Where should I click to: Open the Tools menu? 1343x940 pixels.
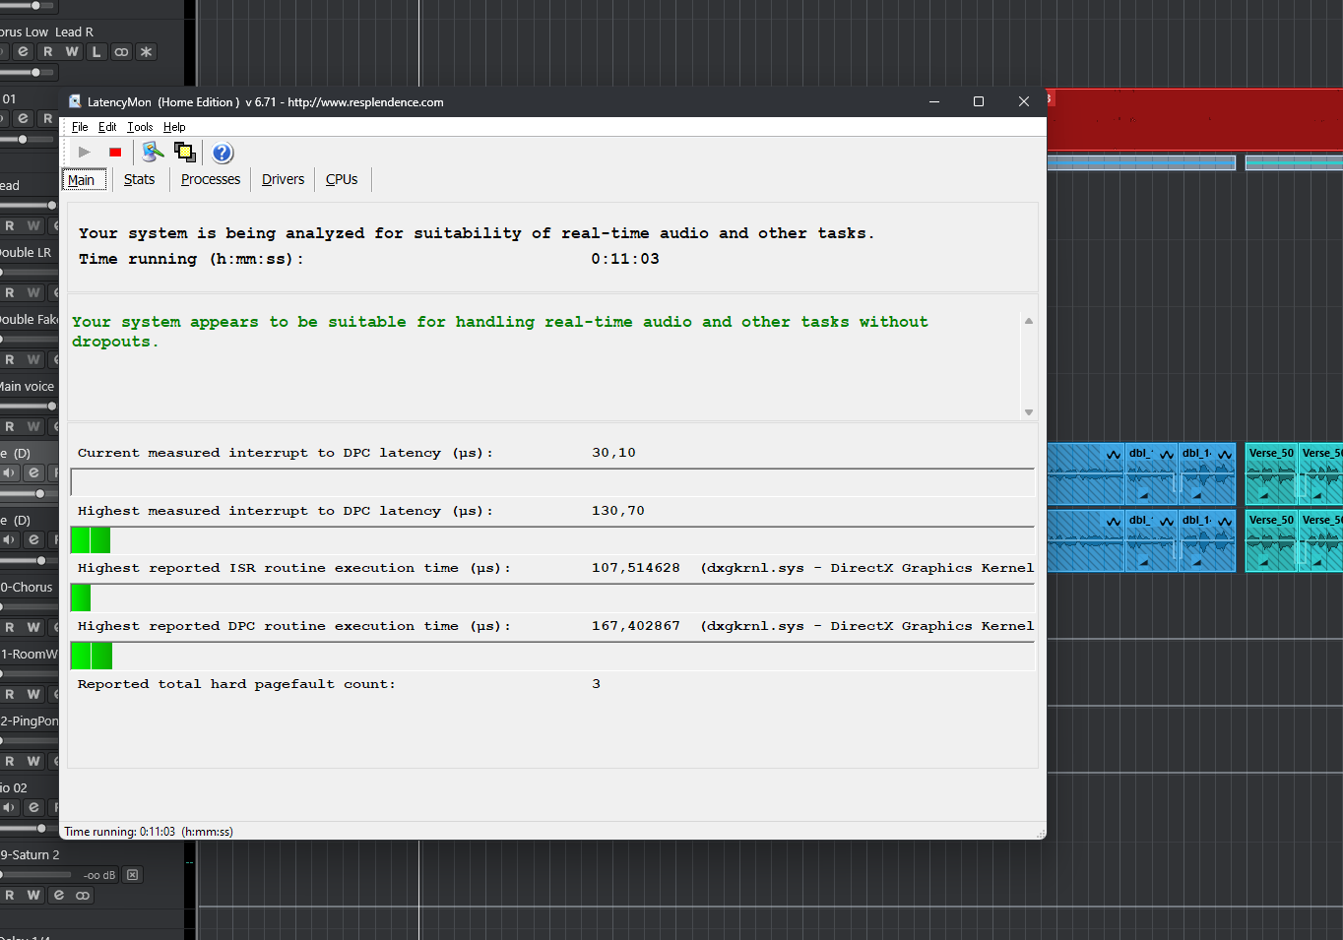point(140,127)
